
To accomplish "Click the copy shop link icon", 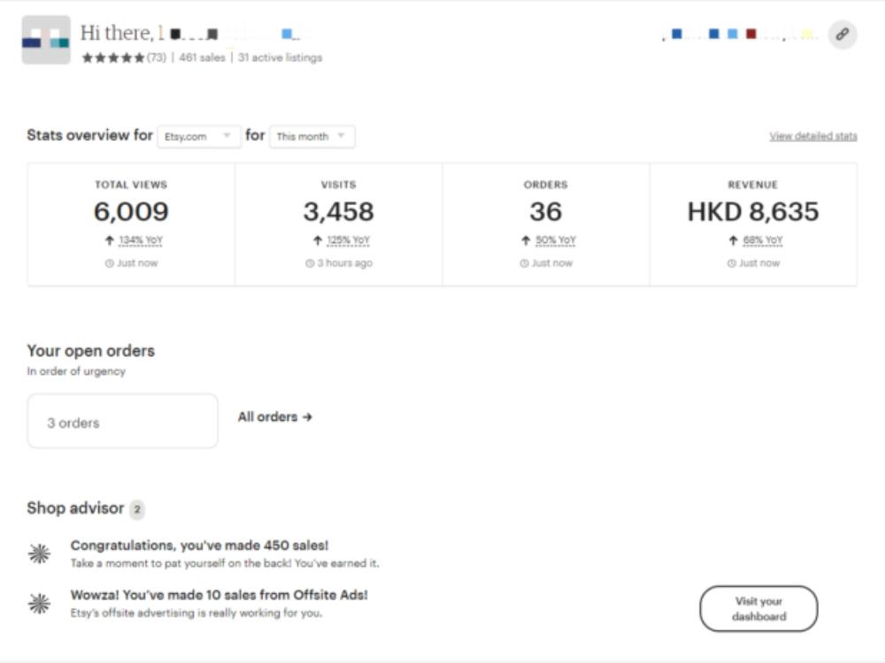I will point(843,34).
